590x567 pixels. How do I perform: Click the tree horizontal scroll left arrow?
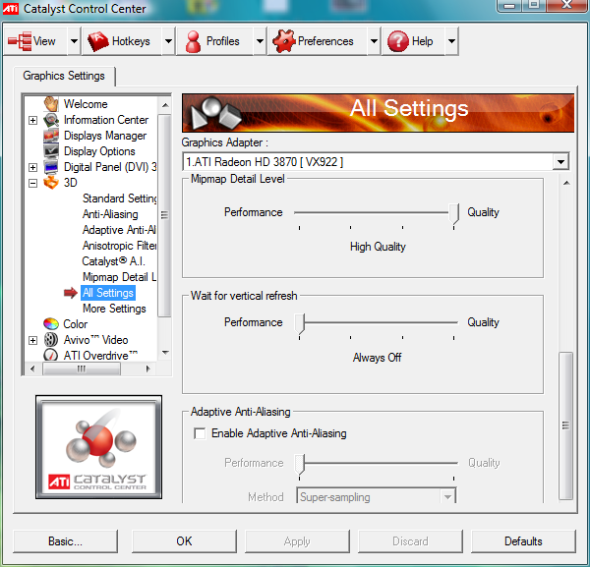32,369
